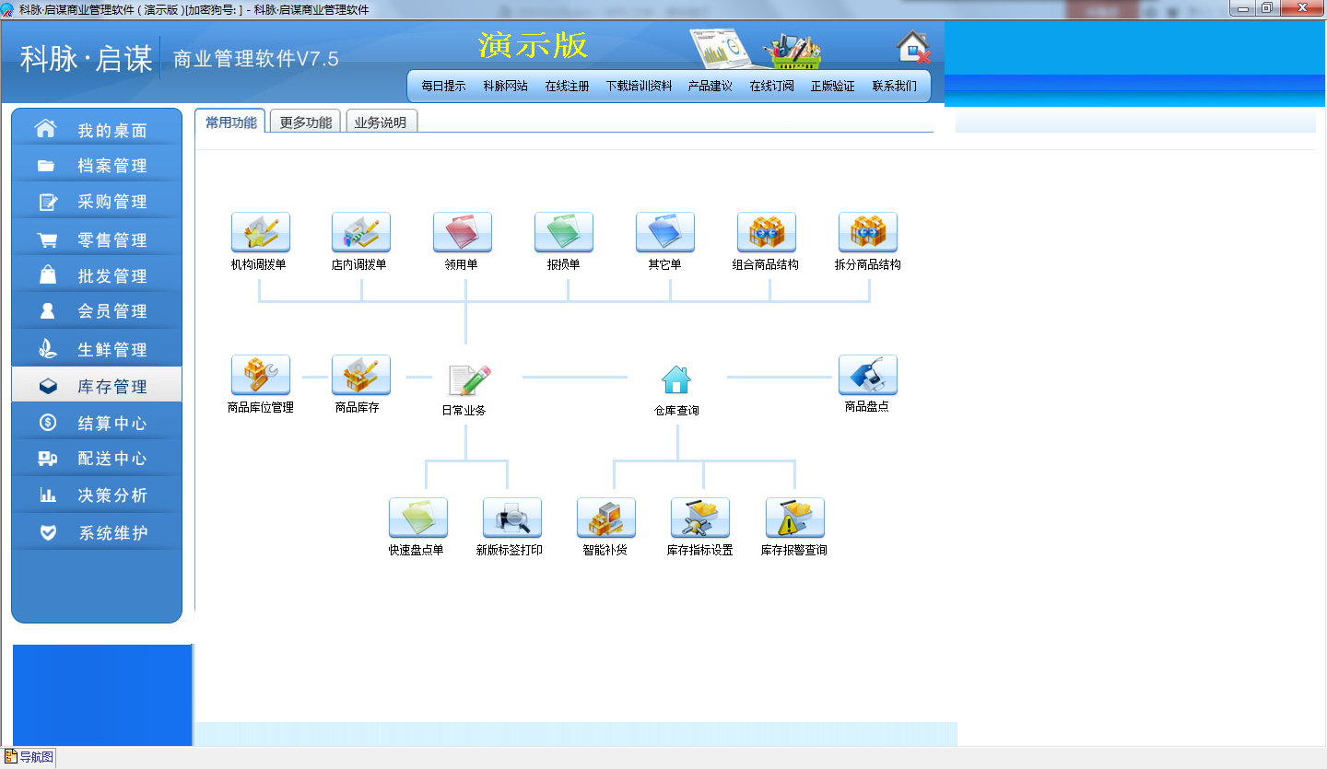Image resolution: width=1327 pixels, height=769 pixels.
Task: Open 结算中心 in the sidebar
Action: [97, 424]
